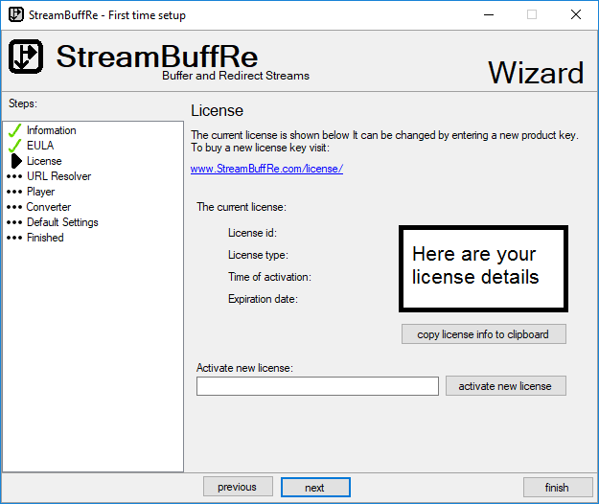The width and height of the screenshot is (599, 504).
Task: Open the www.StreamBuffRe.com/license/ link
Action: [x=266, y=169]
